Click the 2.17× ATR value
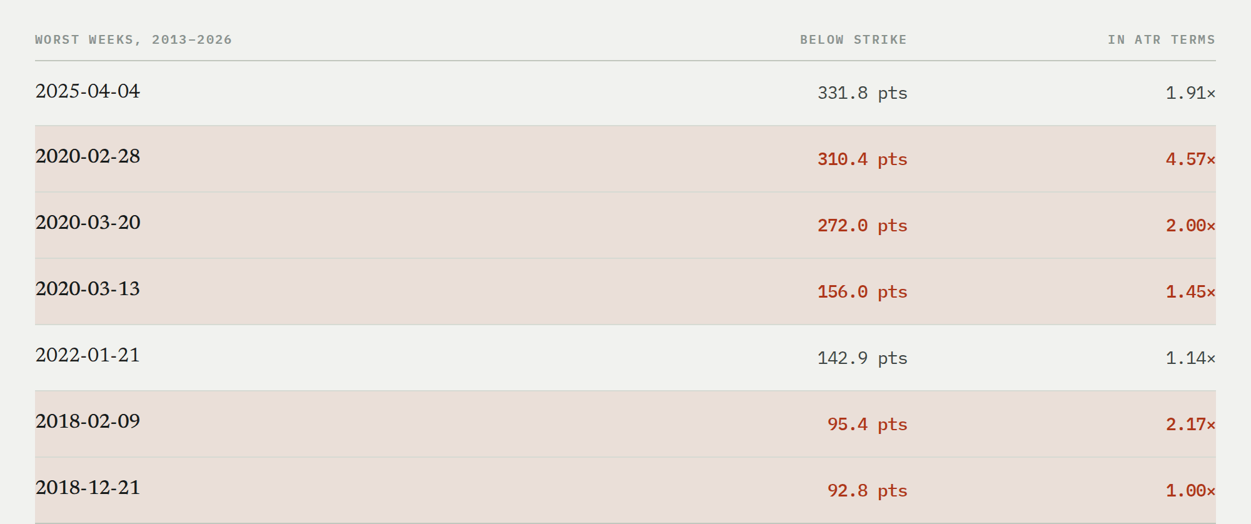Viewport: 1251px width, 524px height. coord(1190,425)
